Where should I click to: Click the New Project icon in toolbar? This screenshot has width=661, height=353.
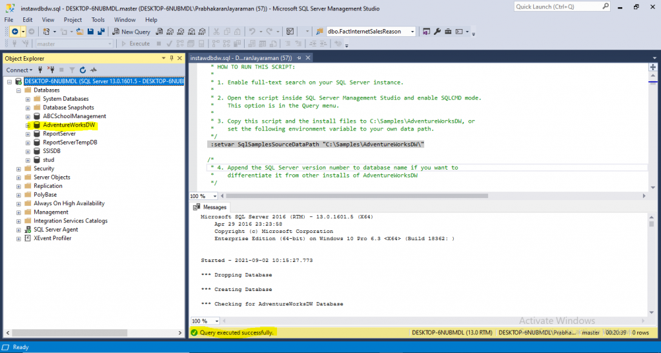(x=46, y=32)
